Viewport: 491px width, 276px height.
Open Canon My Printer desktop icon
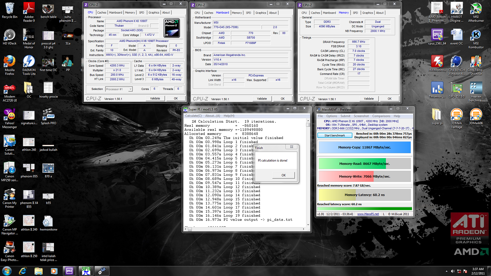(10, 199)
